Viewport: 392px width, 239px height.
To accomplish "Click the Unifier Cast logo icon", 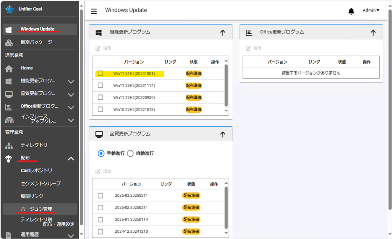I will (9, 9).
